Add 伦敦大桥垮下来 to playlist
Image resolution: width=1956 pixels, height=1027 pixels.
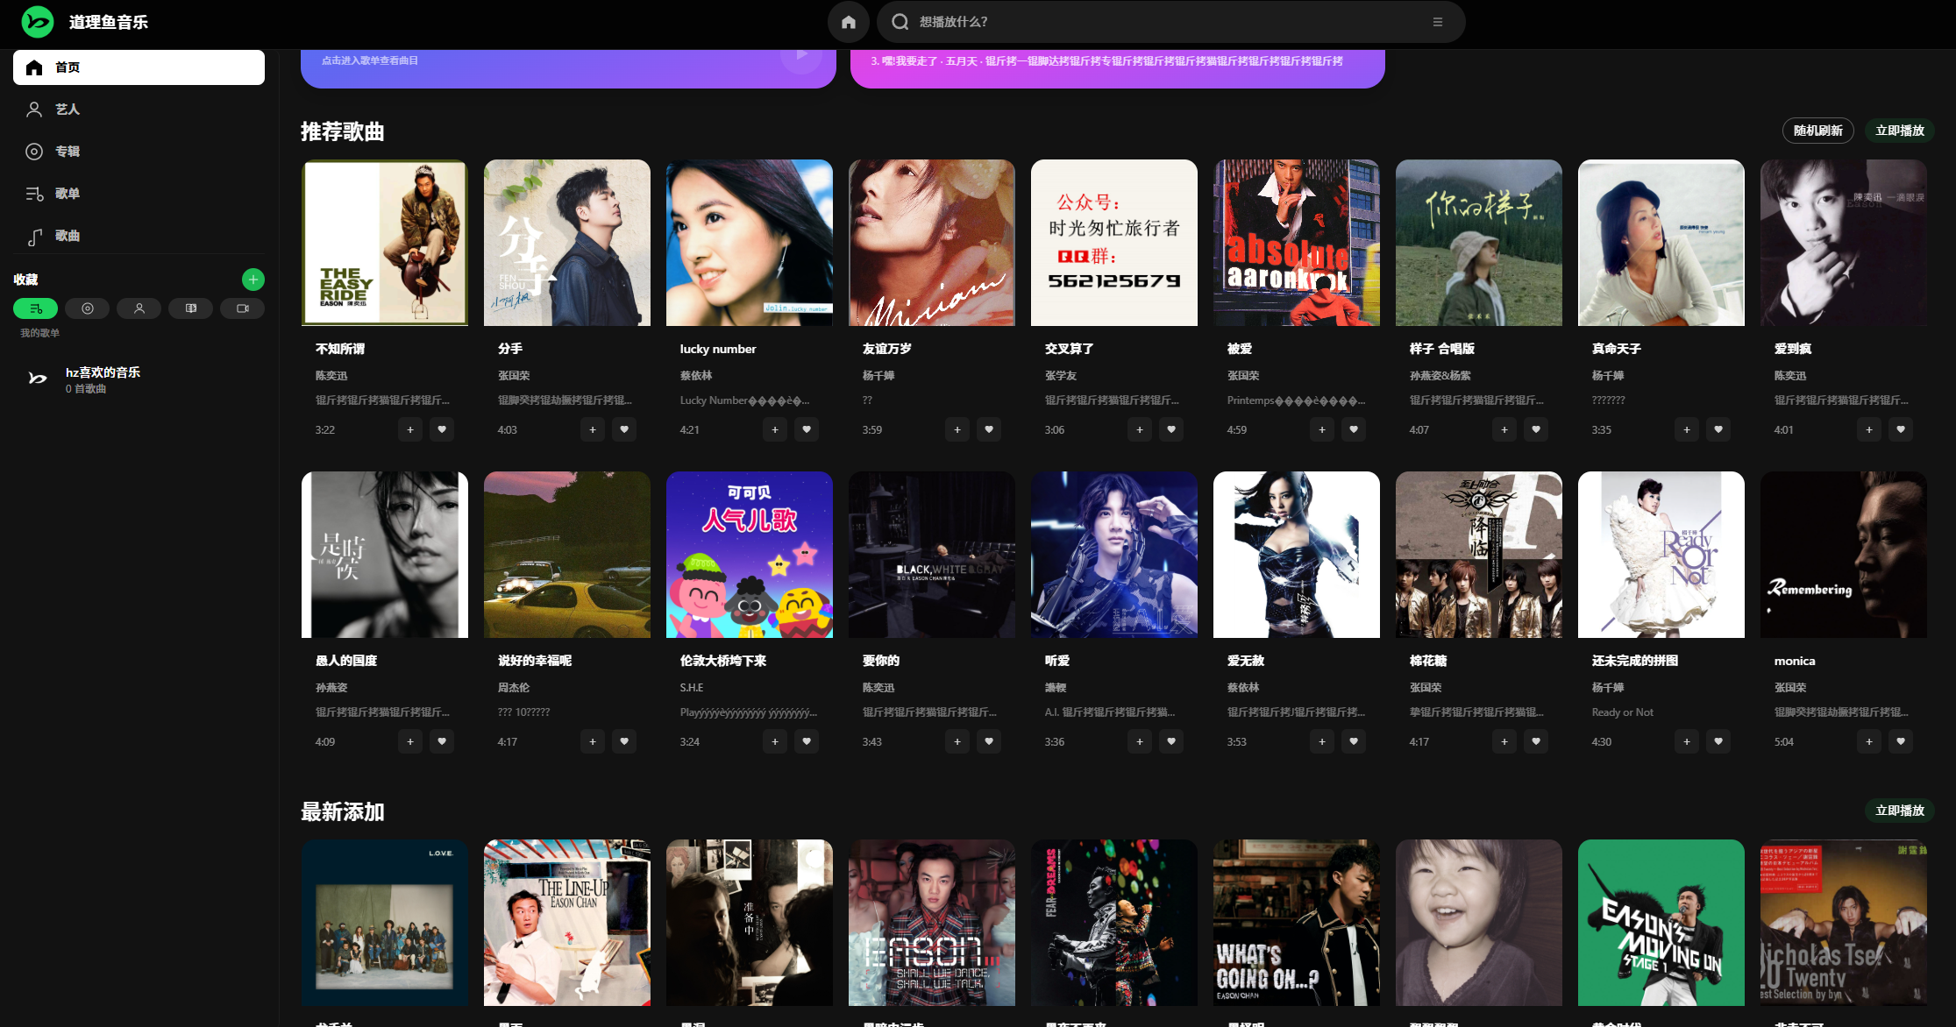tap(775, 741)
